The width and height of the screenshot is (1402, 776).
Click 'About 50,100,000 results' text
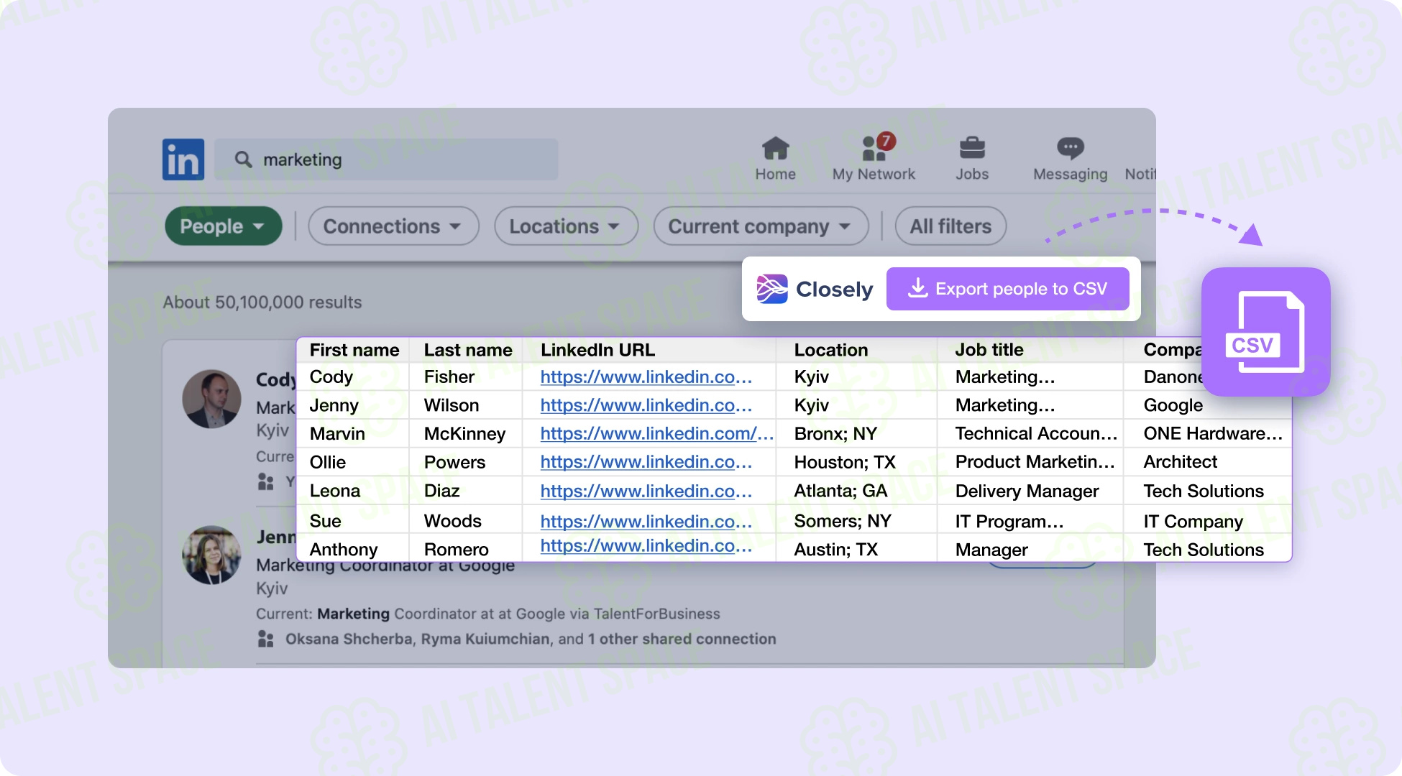tap(262, 302)
